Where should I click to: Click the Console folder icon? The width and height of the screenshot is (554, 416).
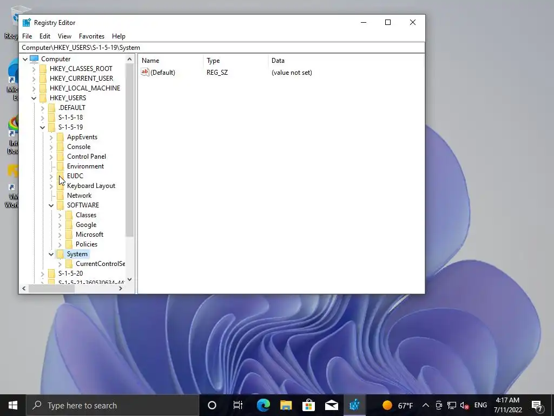pos(61,146)
